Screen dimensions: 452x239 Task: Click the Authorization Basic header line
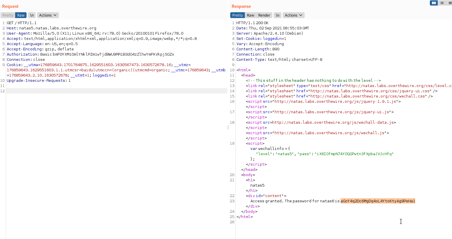[x=90, y=54]
